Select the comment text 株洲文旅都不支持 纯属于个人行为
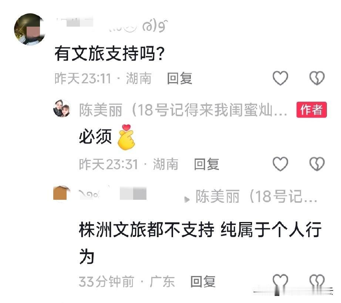Viewport: 341px width, 303px height. 200,243
